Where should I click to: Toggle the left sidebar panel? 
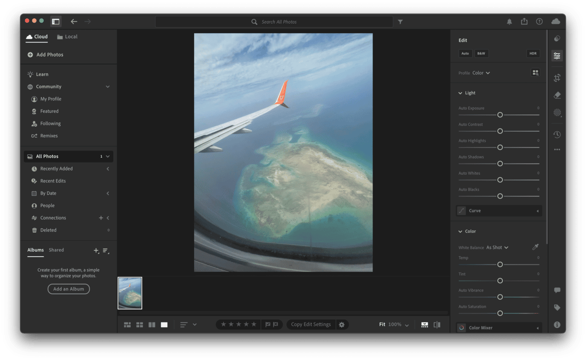click(56, 22)
